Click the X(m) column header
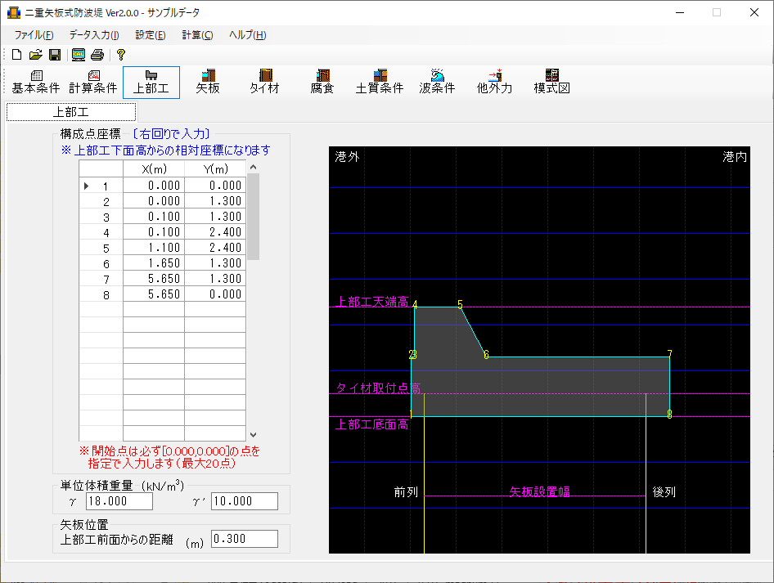The height and width of the screenshot is (583, 774). 154,169
